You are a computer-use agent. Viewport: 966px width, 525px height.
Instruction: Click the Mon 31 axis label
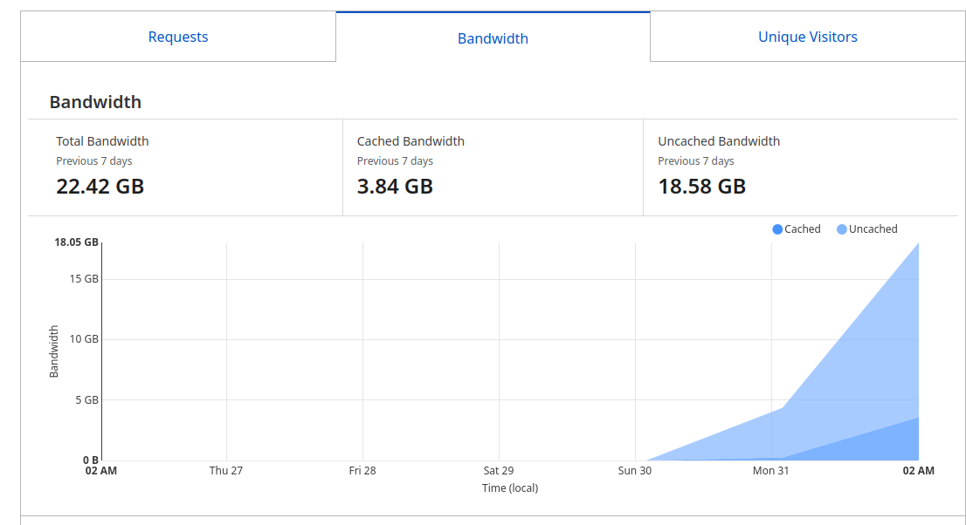coord(770,471)
